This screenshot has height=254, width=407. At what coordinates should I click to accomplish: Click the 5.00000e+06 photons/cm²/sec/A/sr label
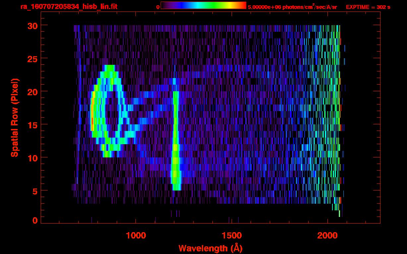292,7
